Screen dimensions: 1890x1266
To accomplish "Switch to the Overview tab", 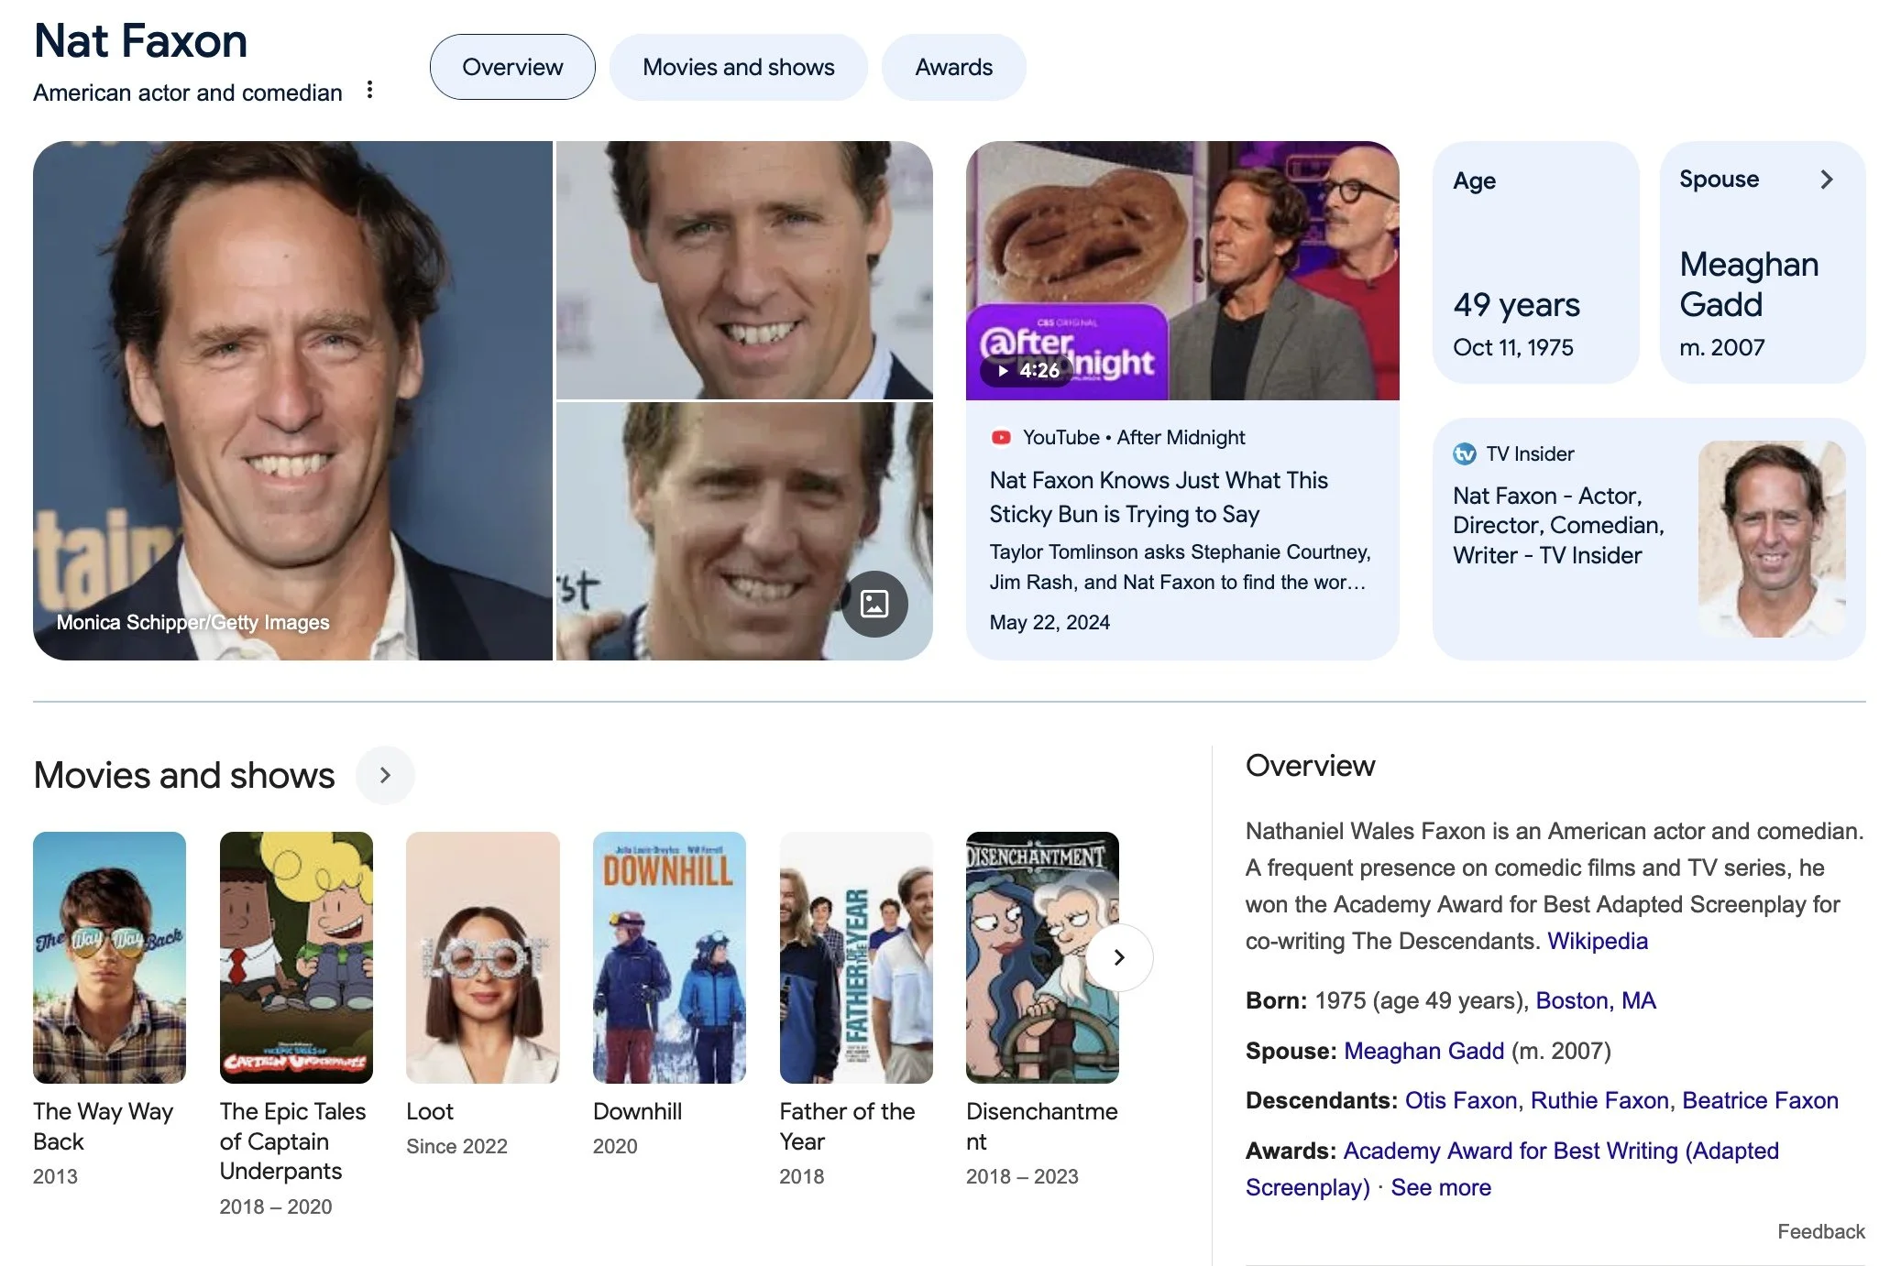I will click(512, 68).
